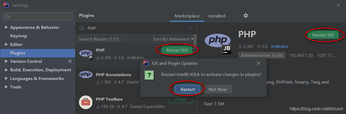Click the Version Control copy settings icon
Image resolution: width=346 pixels, height=114 pixels.
click(70, 61)
